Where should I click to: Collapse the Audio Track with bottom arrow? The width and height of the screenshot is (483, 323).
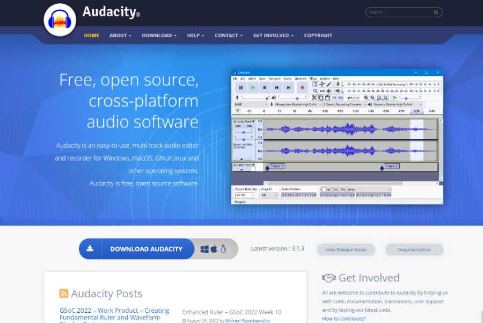(241, 159)
